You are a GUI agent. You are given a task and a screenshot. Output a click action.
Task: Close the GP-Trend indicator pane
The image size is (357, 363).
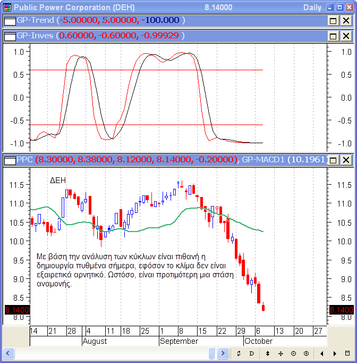pos(345,21)
